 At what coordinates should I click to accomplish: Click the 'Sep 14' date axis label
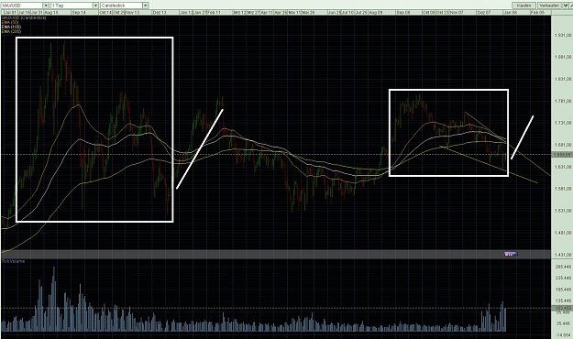pyautogui.click(x=79, y=13)
